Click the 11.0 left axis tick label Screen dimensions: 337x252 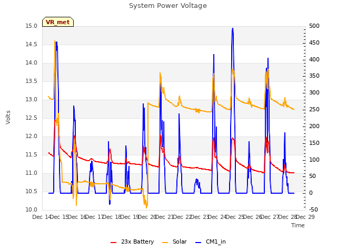click(32, 173)
